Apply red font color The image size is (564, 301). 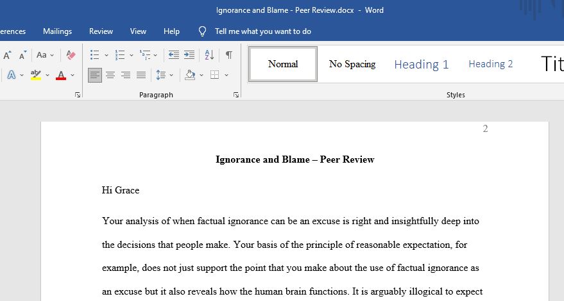61,75
